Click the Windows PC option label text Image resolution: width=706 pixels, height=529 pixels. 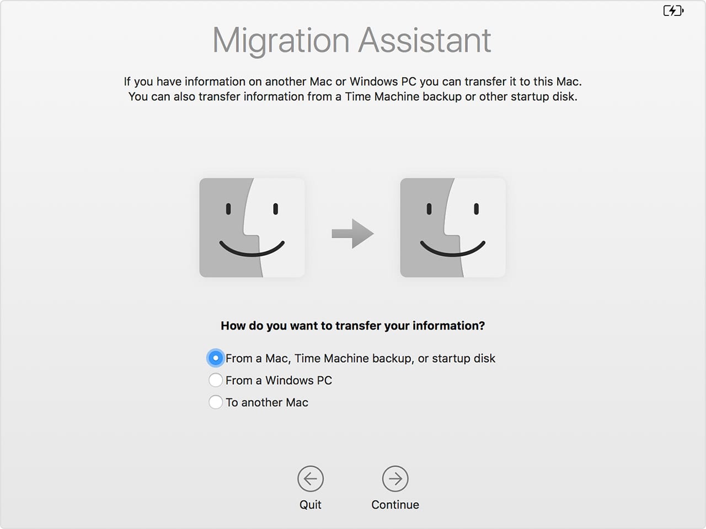pyautogui.click(x=279, y=380)
